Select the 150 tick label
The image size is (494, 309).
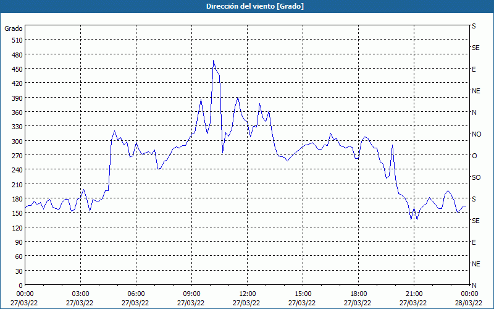(x=17, y=213)
